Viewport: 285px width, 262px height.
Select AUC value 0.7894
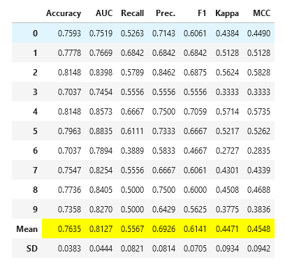coord(101,151)
